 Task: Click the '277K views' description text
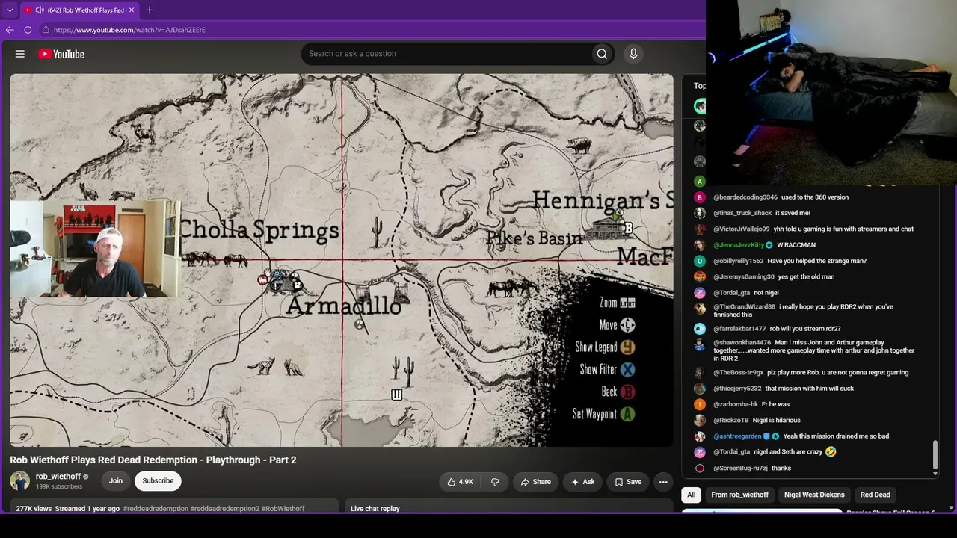coord(34,509)
